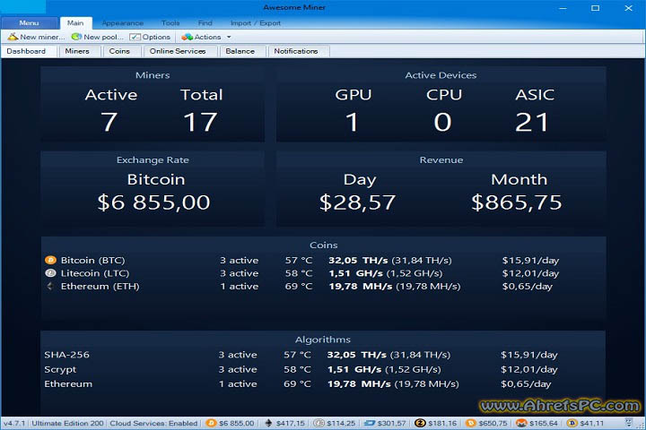646x430 pixels.
Task: Click the Bitcoin coin icon in the Coins list
Action: point(50,260)
